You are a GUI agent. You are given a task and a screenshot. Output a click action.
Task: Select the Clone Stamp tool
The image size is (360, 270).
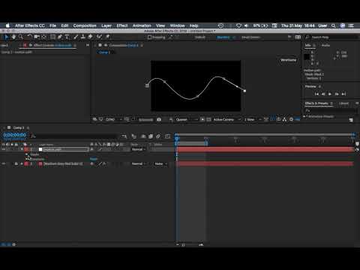(83, 37)
